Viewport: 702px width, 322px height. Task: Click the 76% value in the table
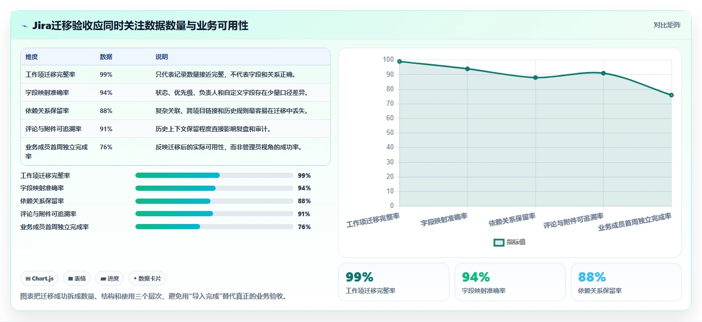[x=106, y=147]
